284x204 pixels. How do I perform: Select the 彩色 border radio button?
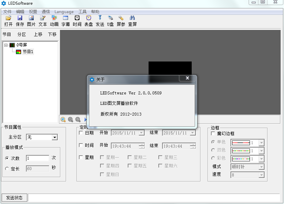[x=213, y=158]
